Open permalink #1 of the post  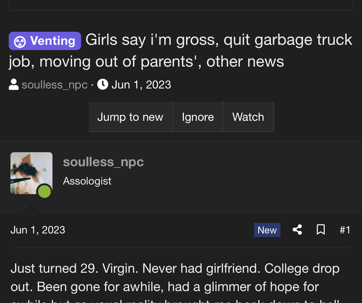tap(345, 230)
